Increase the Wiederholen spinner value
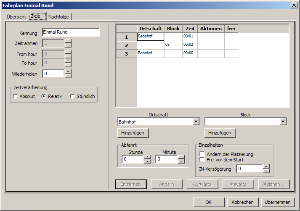This screenshot has height=211, width=300. (x=68, y=71)
